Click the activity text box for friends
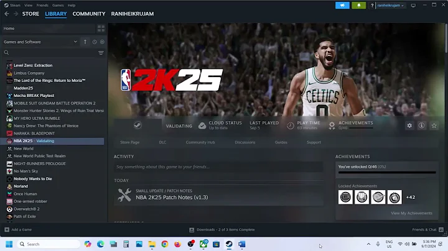 [x=218, y=167]
